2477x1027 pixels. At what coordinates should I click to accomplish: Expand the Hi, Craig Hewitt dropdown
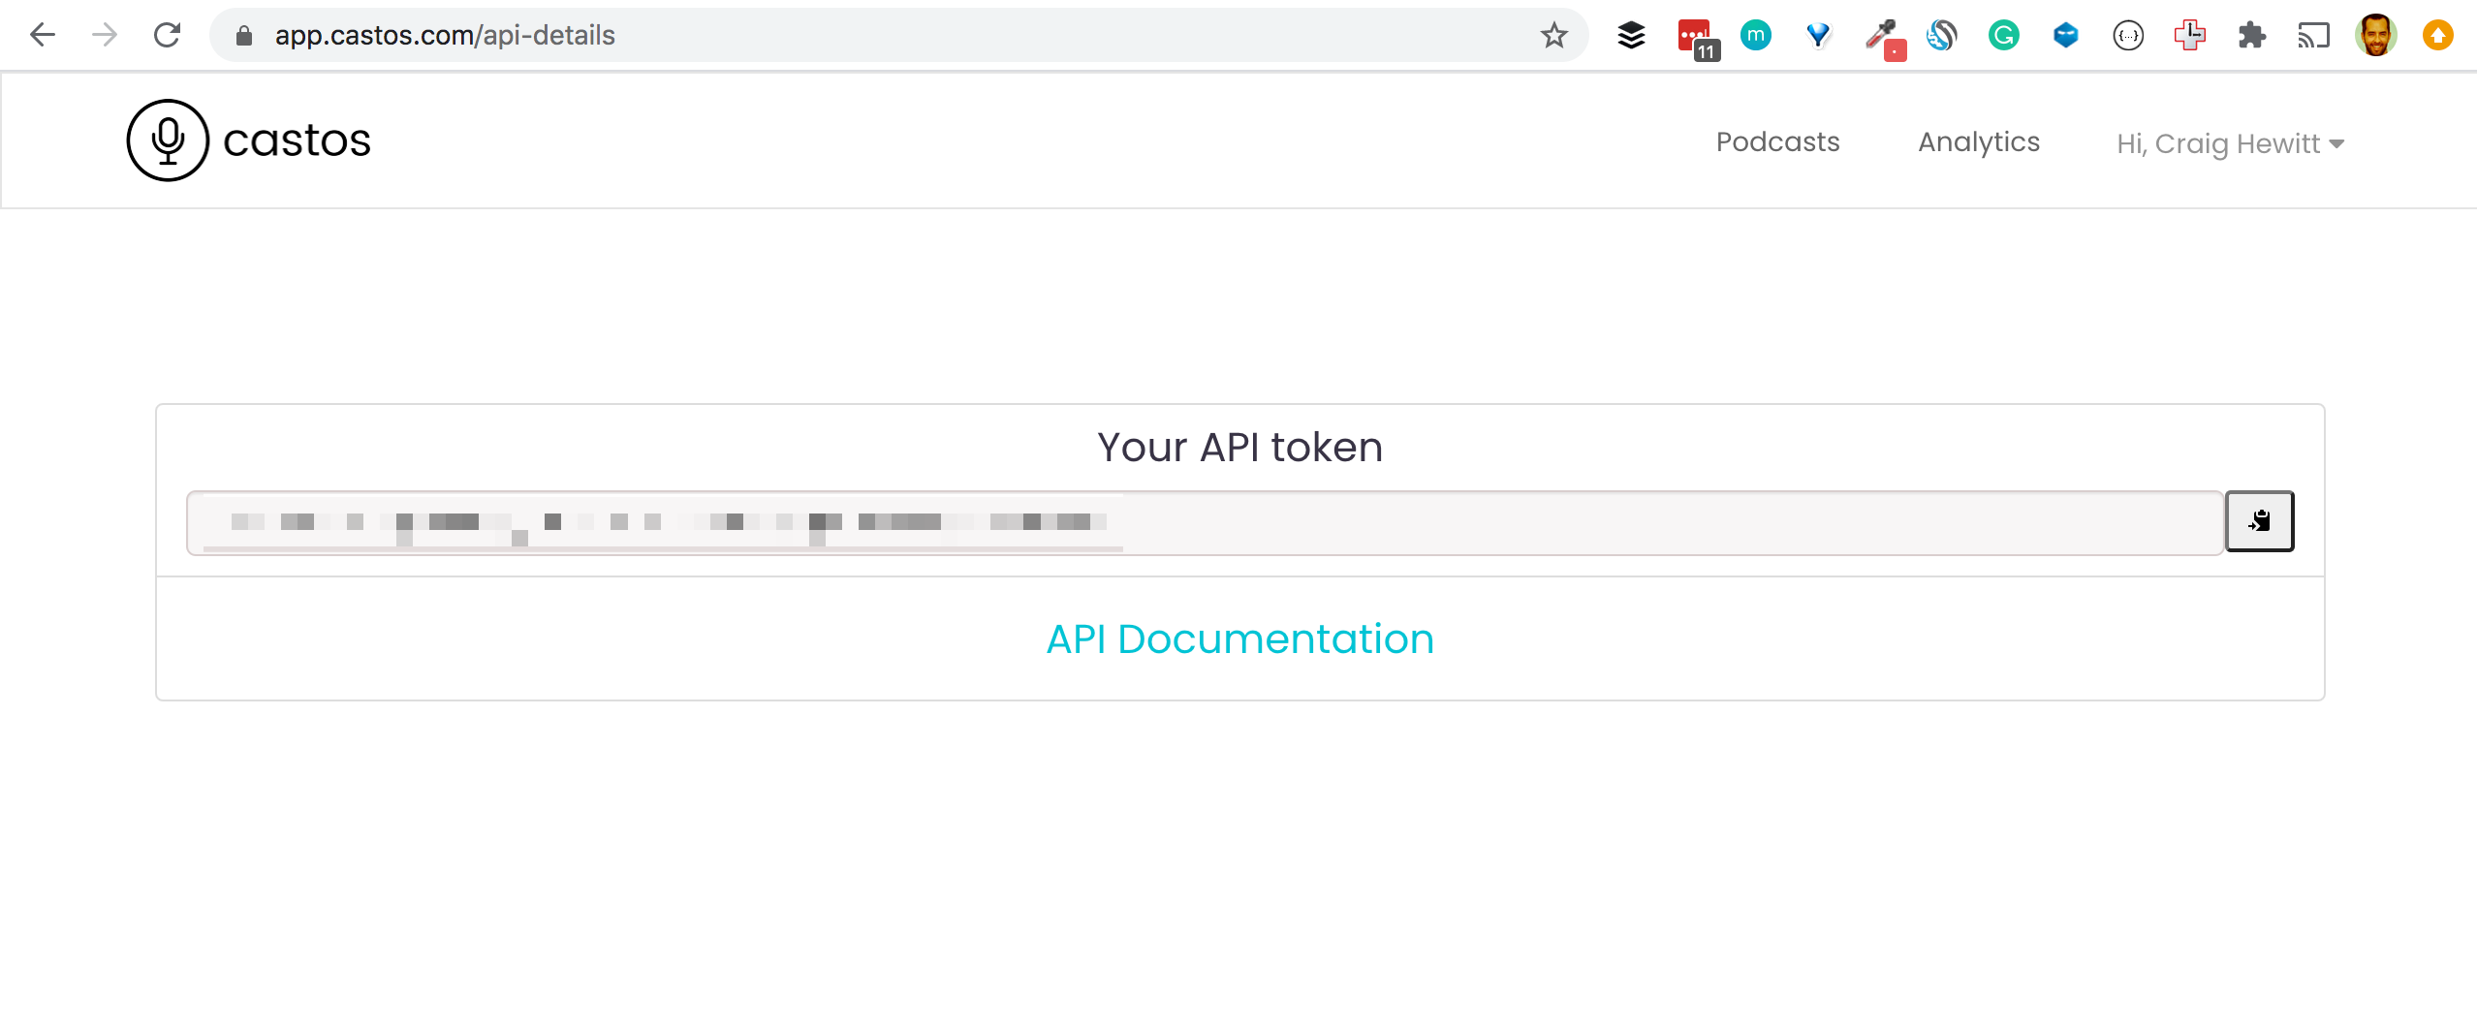click(x=2231, y=143)
